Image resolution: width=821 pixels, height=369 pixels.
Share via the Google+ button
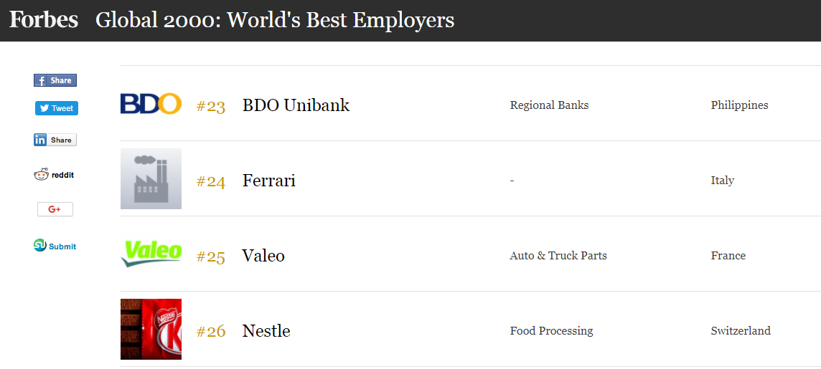[55, 209]
